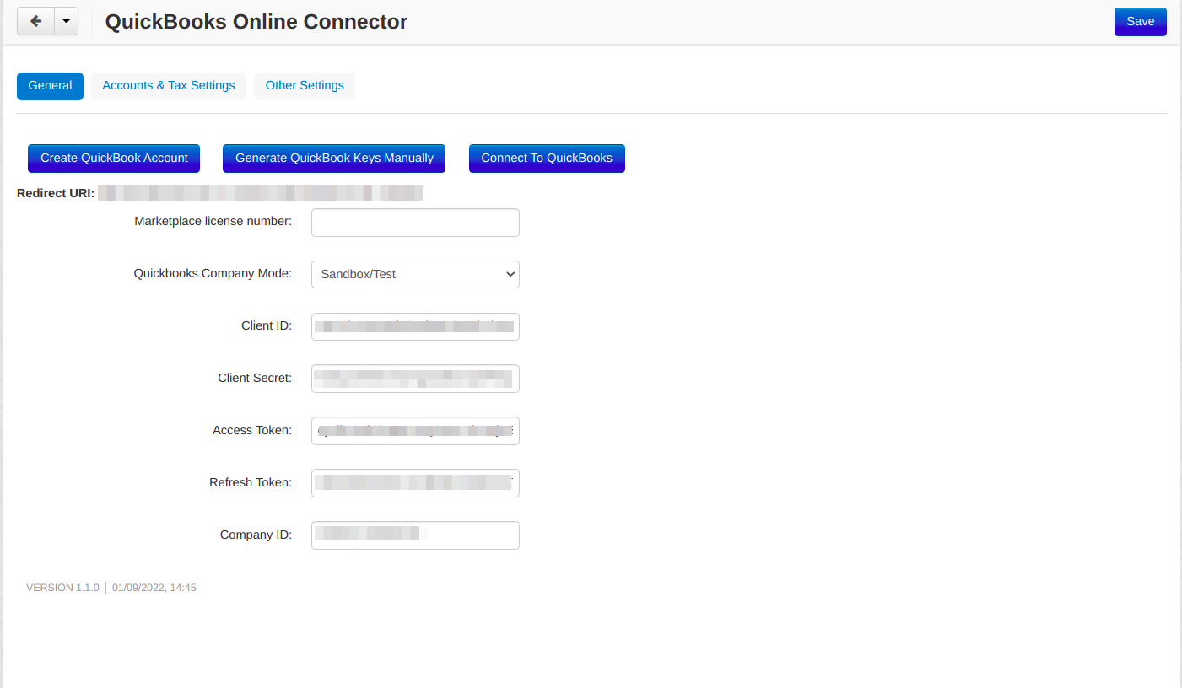Open the Other Settings tab
Viewport: 1182px width, 688px height.
pos(305,86)
